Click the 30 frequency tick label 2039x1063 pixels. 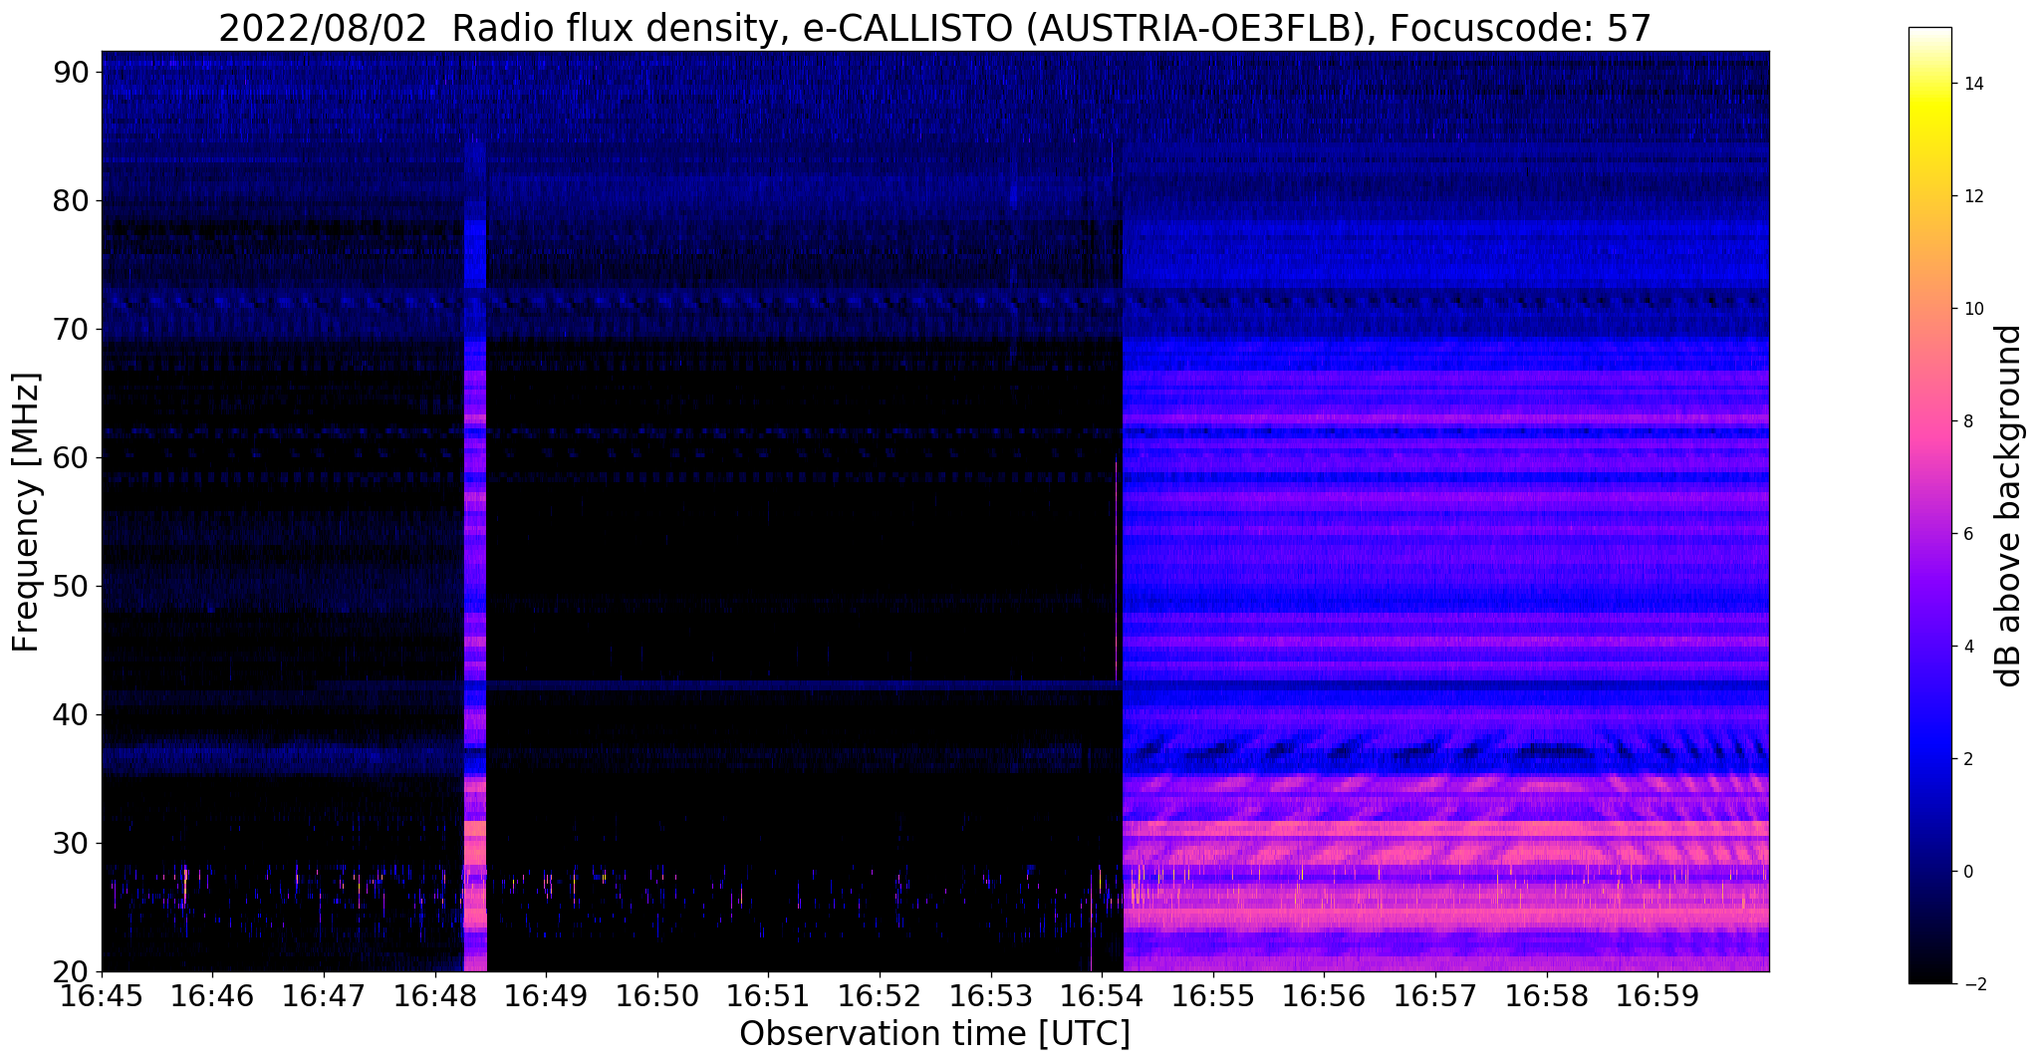(71, 843)
